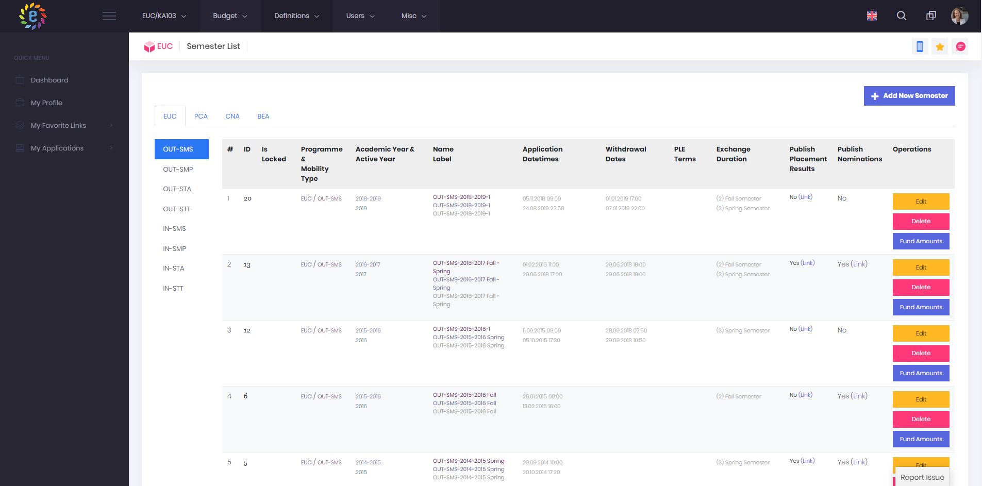Edit semester with ID 20

click(921, 202)
